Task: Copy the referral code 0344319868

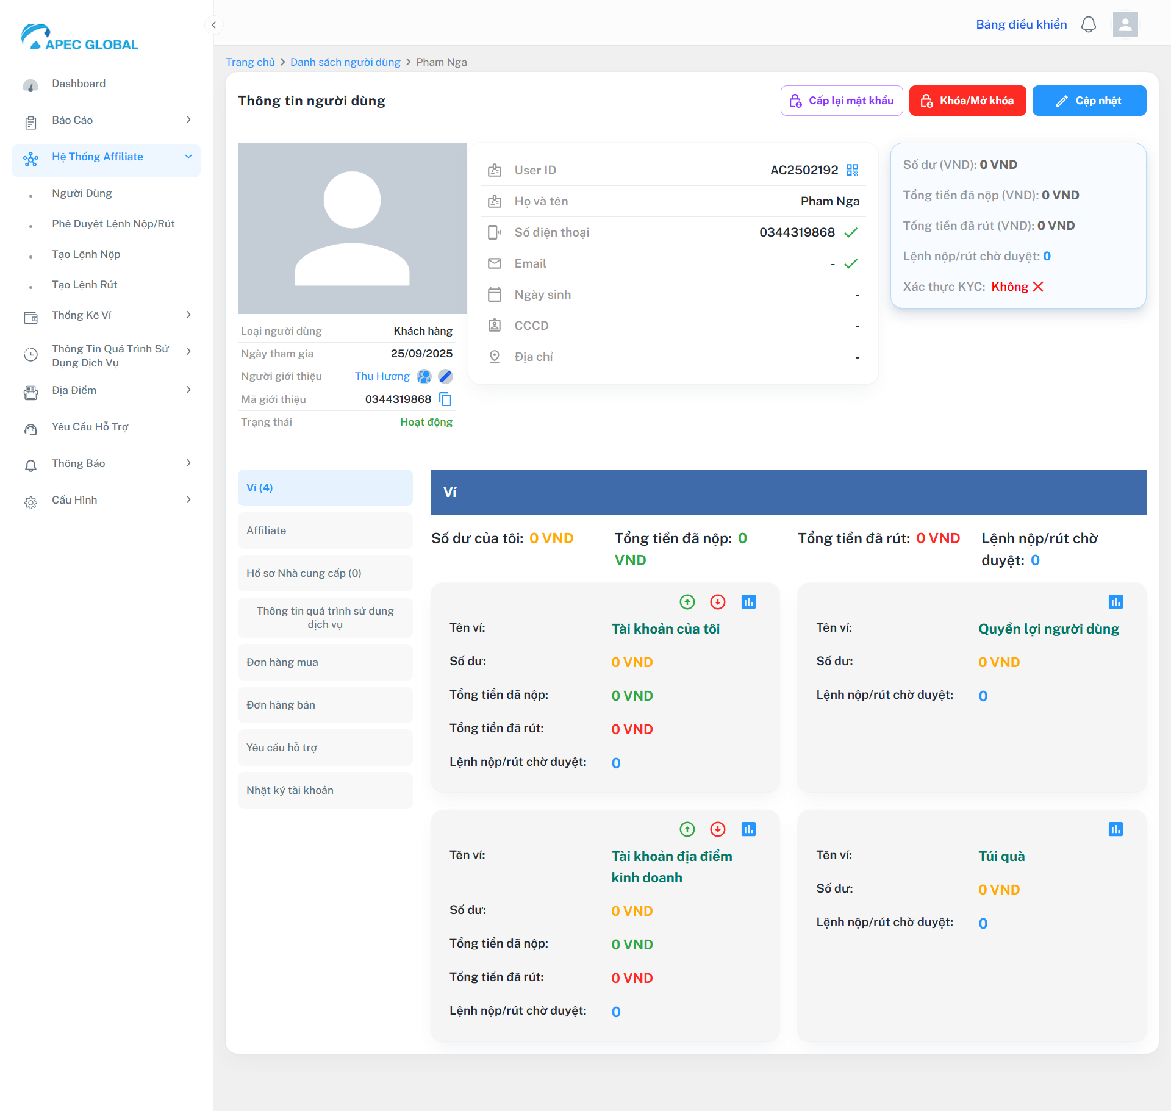Action: pos(446,399)
